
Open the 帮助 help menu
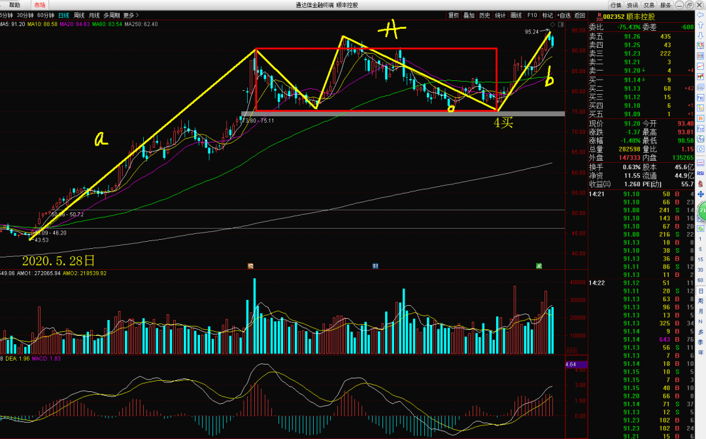coord(14,5)
